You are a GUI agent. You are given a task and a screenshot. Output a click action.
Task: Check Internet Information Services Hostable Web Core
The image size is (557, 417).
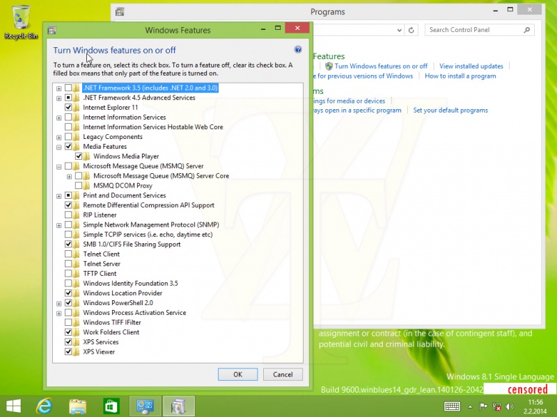coord(68,127)
